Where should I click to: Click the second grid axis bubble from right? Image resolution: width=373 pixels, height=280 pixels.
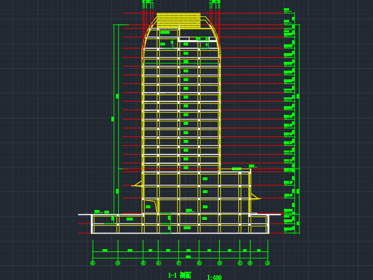click(x=250, y=263)
